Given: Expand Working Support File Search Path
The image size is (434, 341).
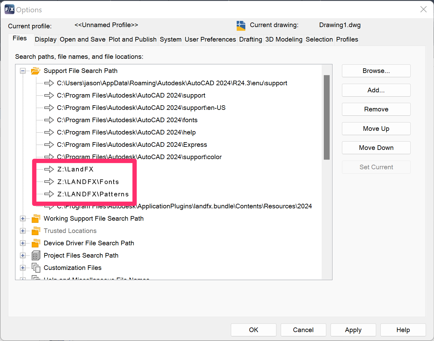Looking at the screenshot, I should click(x=23, y=219).
